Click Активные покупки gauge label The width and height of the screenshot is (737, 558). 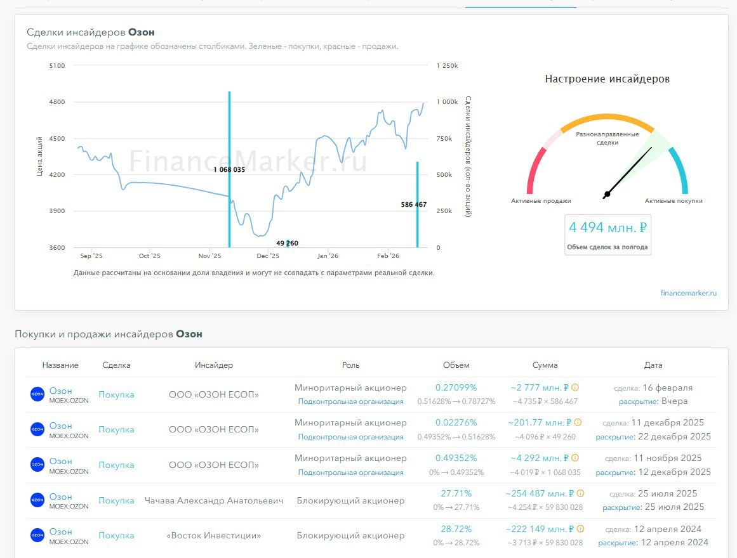click(x=674, y=200)
